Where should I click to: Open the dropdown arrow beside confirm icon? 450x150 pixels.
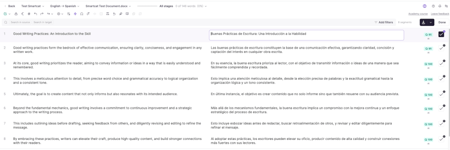tap(9, 14)
